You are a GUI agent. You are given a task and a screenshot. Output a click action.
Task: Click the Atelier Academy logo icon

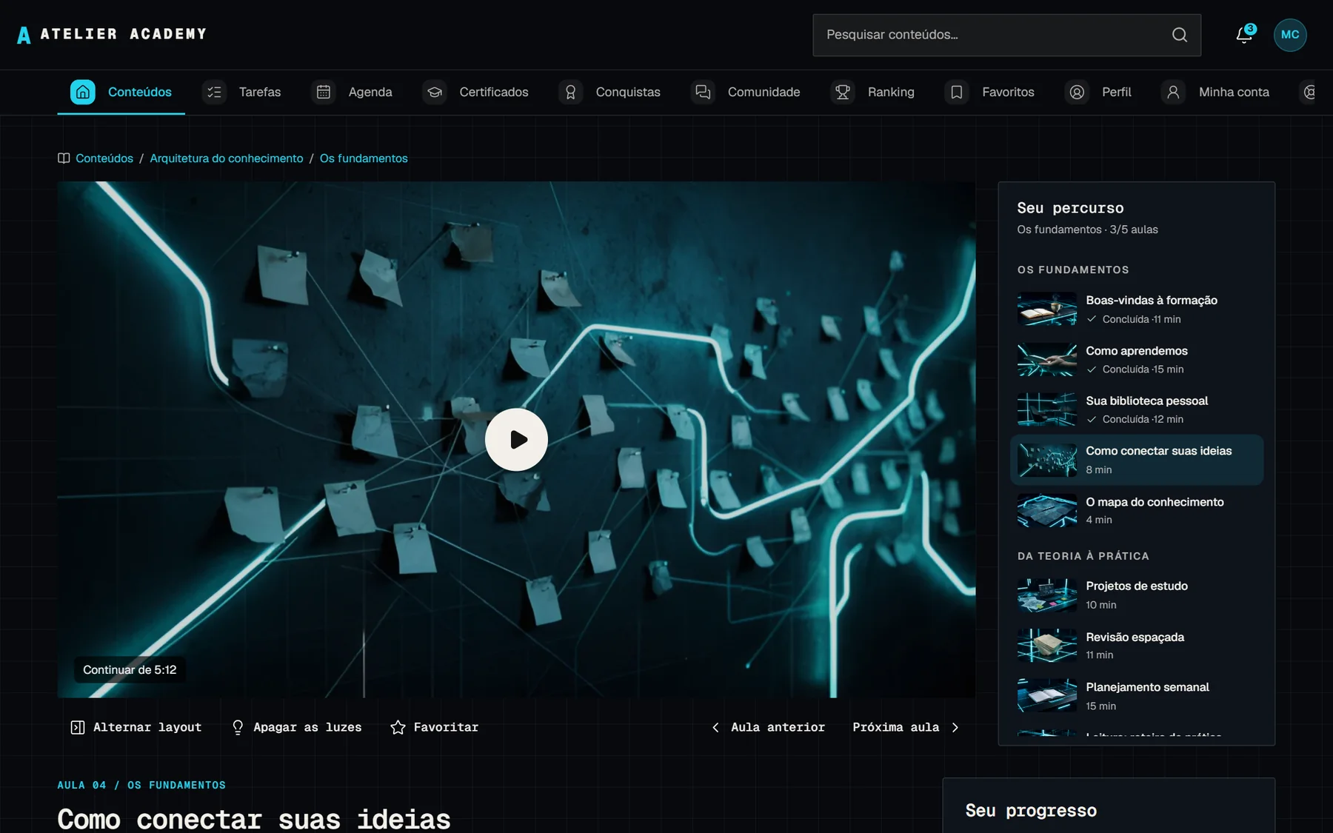pyautogui.click(x=24, y=35)
